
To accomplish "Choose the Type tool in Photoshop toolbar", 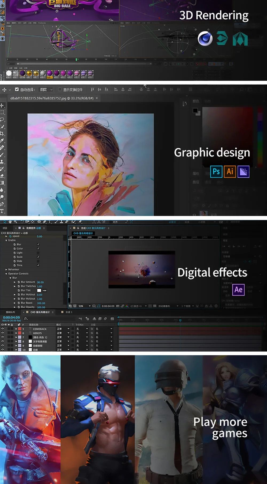I will pyautogui.click(x=2, y=211).
